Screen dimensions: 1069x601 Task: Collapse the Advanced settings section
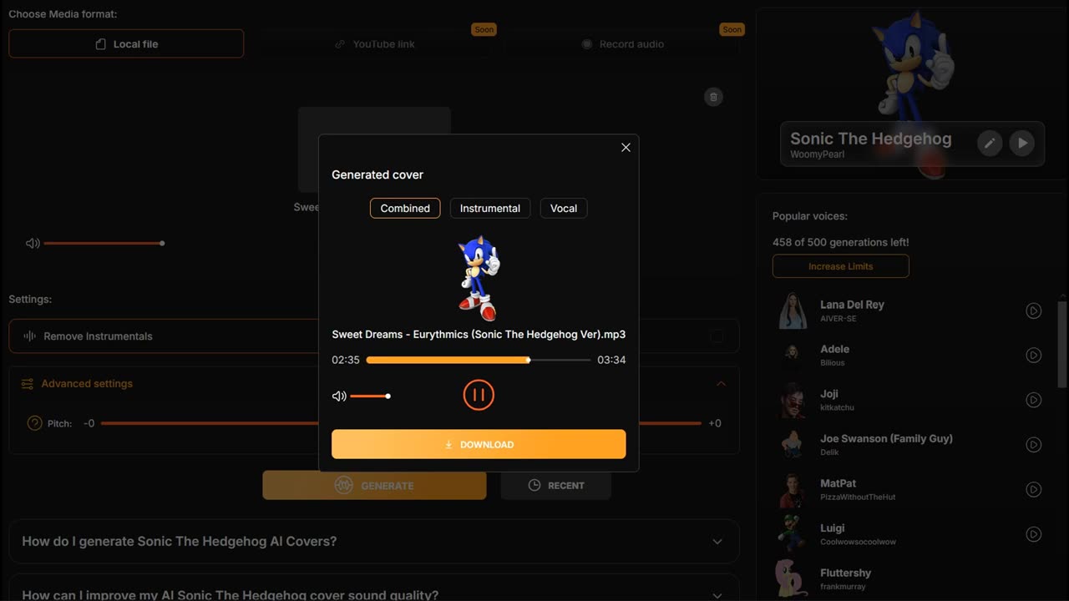point(722,383)
